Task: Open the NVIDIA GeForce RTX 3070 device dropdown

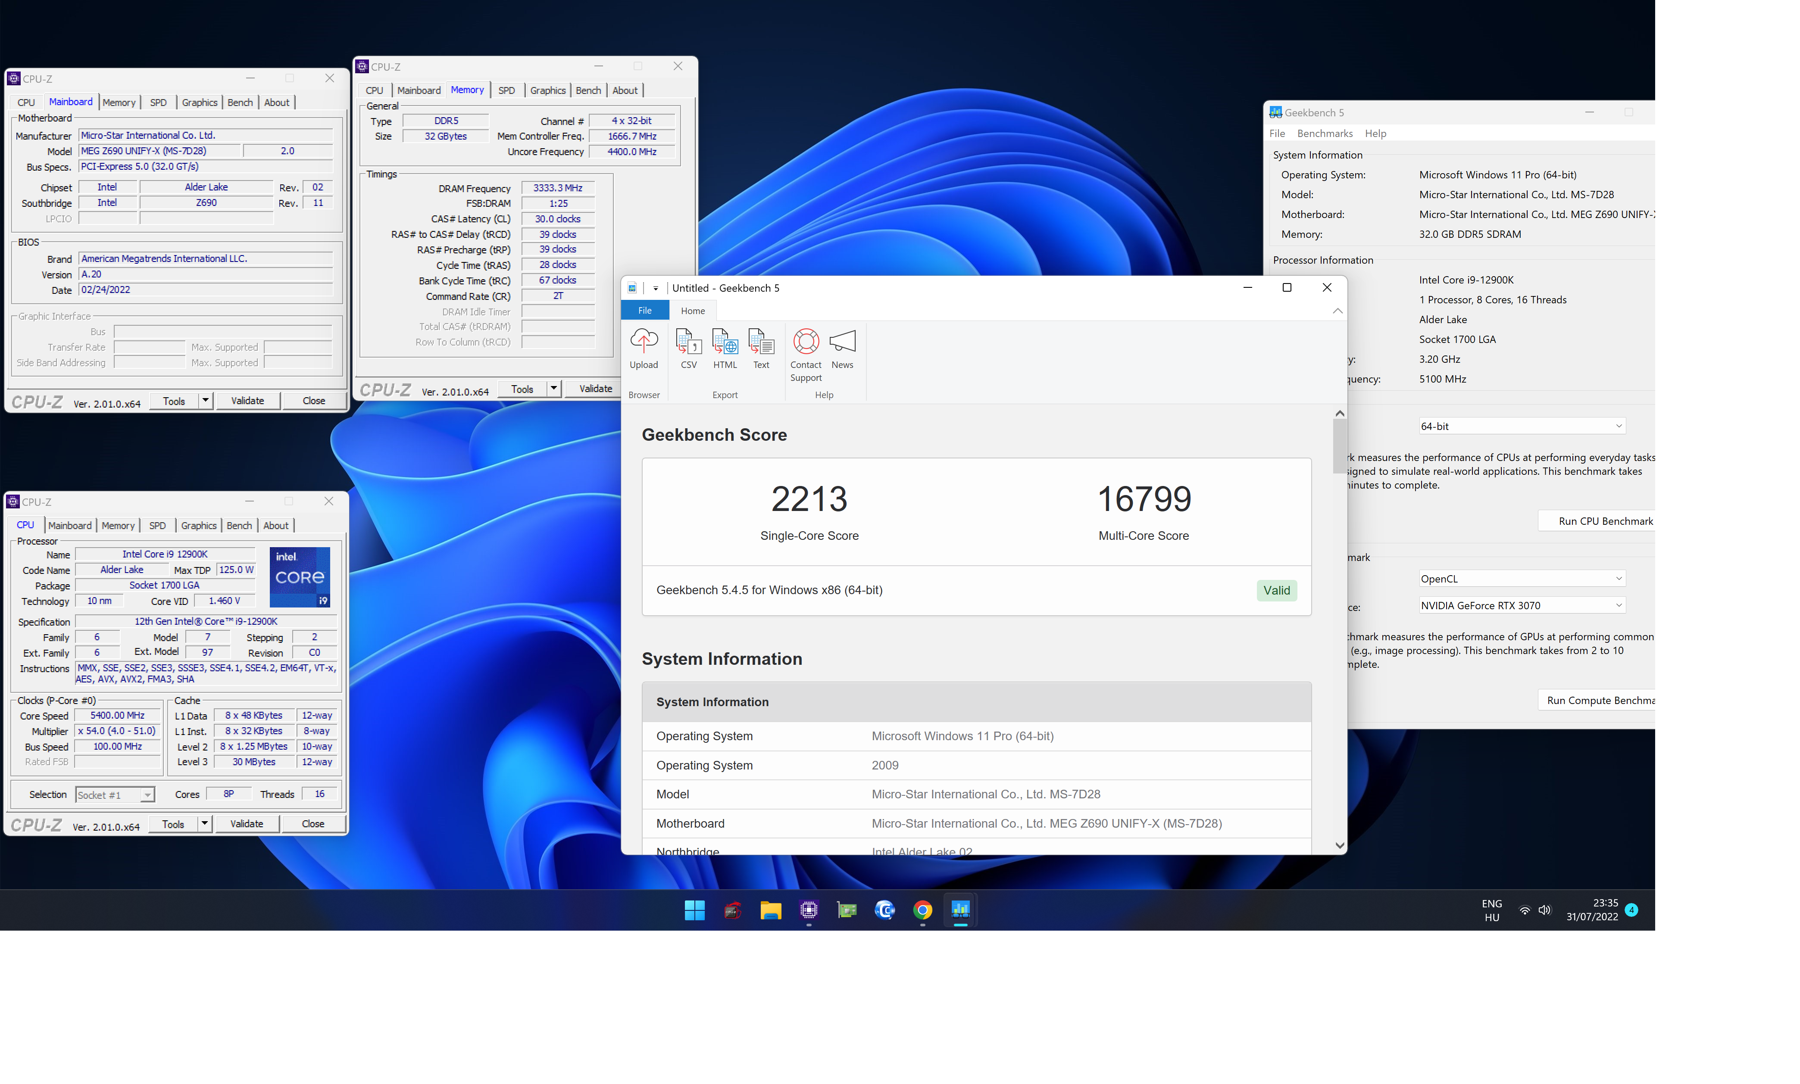Action: [1522, 605]
